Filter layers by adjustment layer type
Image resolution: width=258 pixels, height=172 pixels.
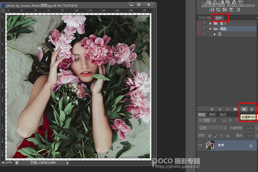230,121
